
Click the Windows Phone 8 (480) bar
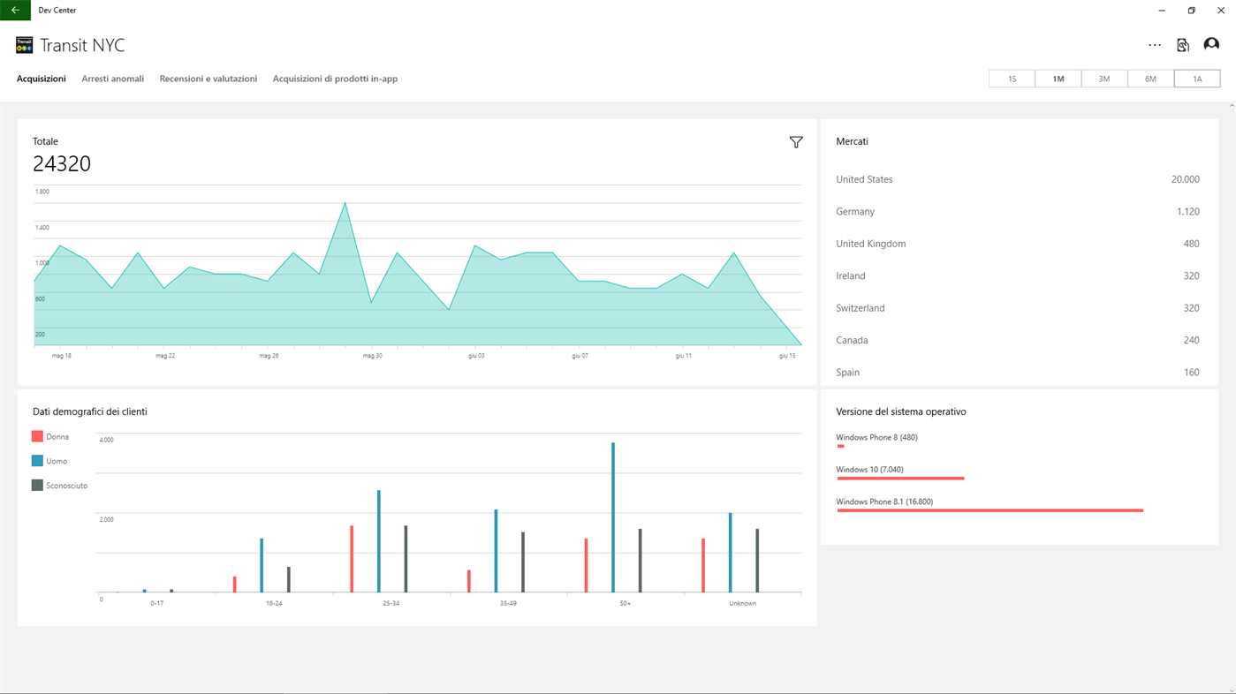pyautogui.click(x=840, y=446)
